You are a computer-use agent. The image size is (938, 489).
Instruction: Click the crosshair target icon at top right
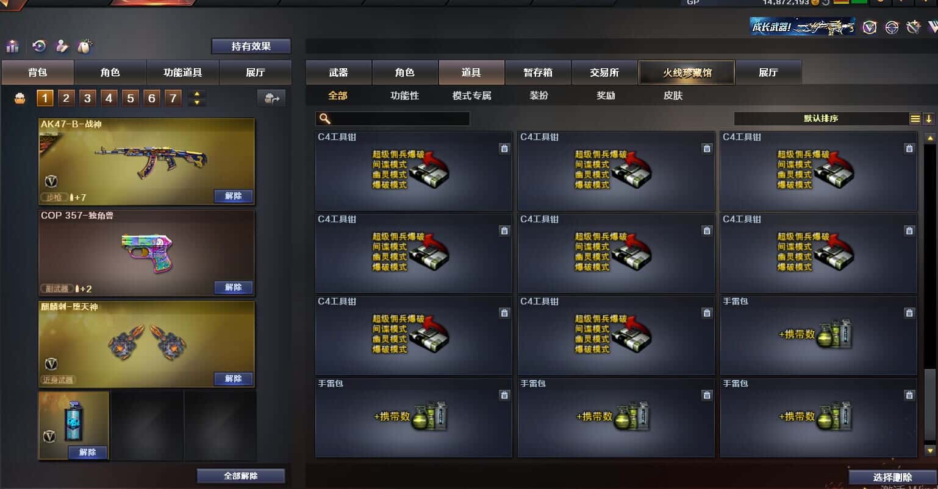coord(892,27)
